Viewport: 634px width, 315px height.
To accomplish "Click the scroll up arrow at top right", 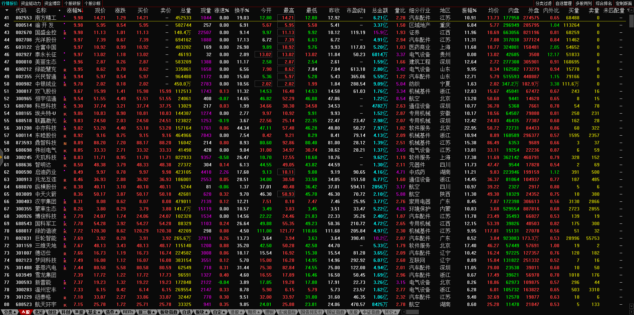I will [631, 10].
